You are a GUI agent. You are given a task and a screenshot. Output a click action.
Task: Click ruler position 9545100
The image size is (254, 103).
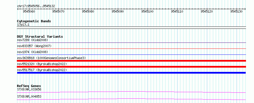[x=148, y=11]
